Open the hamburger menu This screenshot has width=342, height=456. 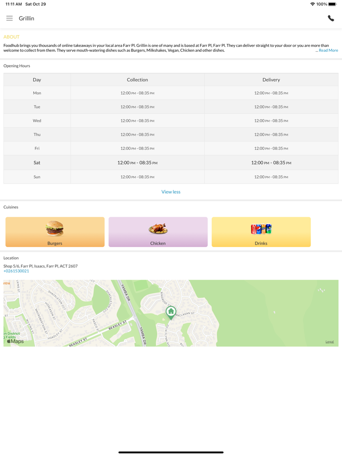tap(10, 19)
